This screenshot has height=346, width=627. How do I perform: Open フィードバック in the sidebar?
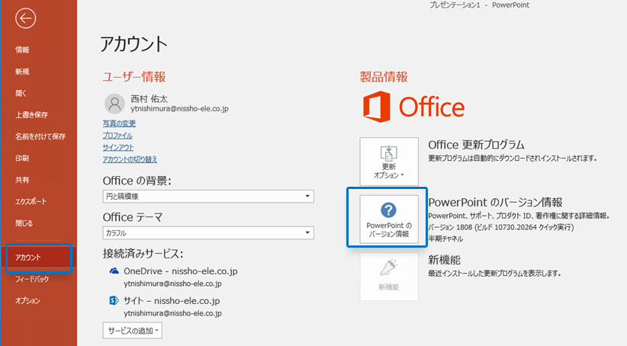(32, 279)
